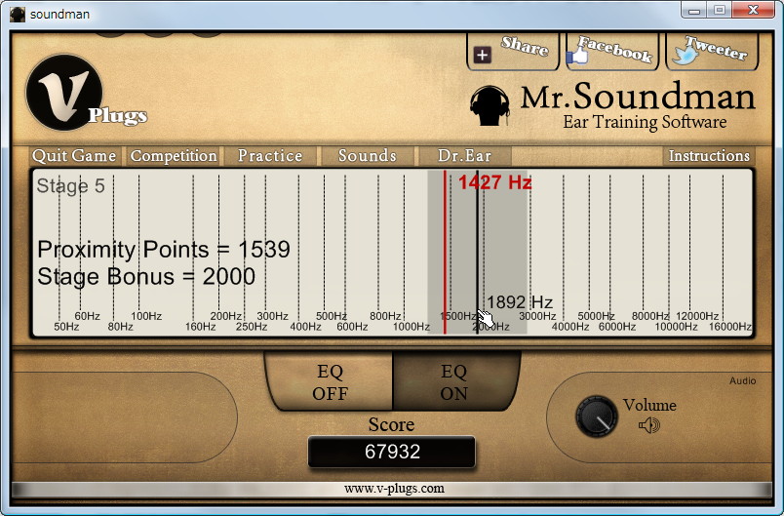The image size is (784, 516).
Task: Click the 300Hz frequency label
Action: 272,316
